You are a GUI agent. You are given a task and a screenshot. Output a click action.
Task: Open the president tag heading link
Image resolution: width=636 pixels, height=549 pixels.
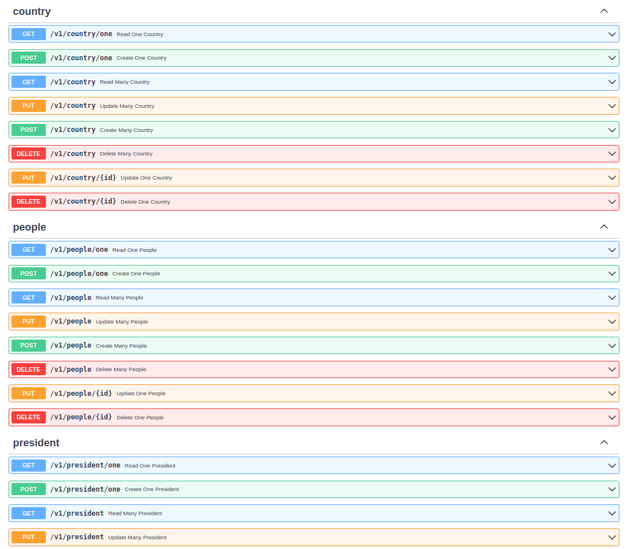tap(36, 443)
